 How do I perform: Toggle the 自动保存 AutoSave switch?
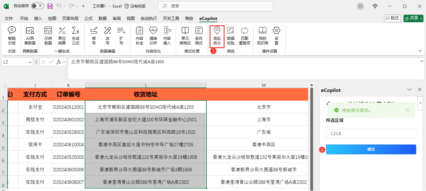37,6
